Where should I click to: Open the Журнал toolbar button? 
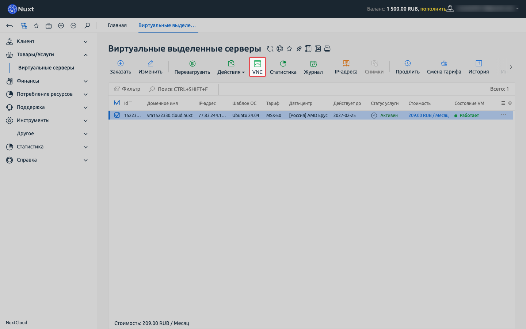(x=313, y=67)
